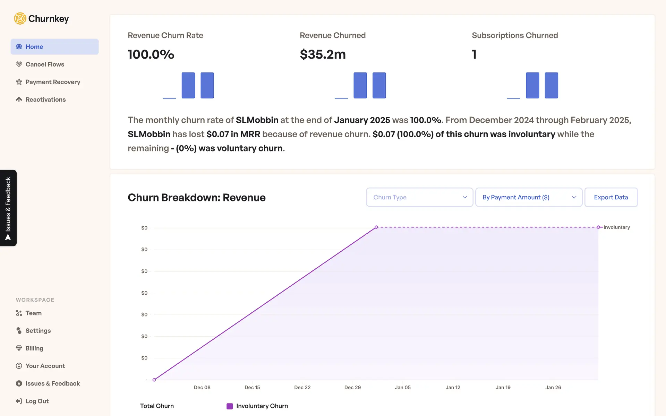Click the Your Account smiley icon
Image resolution: width=666 pixels, height=416 pixels.
point(19,366)
